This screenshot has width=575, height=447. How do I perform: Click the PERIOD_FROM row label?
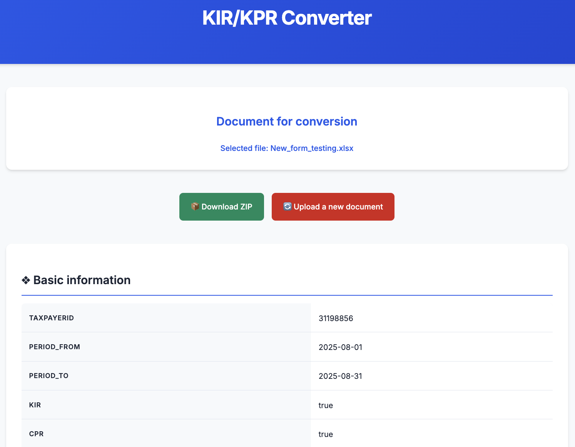(x=55, y=347)
